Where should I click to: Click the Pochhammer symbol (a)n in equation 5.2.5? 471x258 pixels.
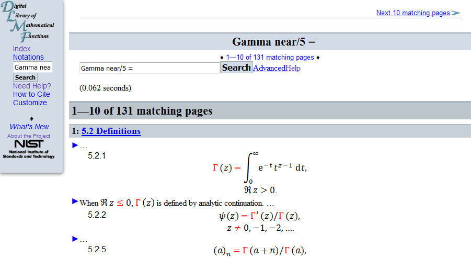click(222, 251)
